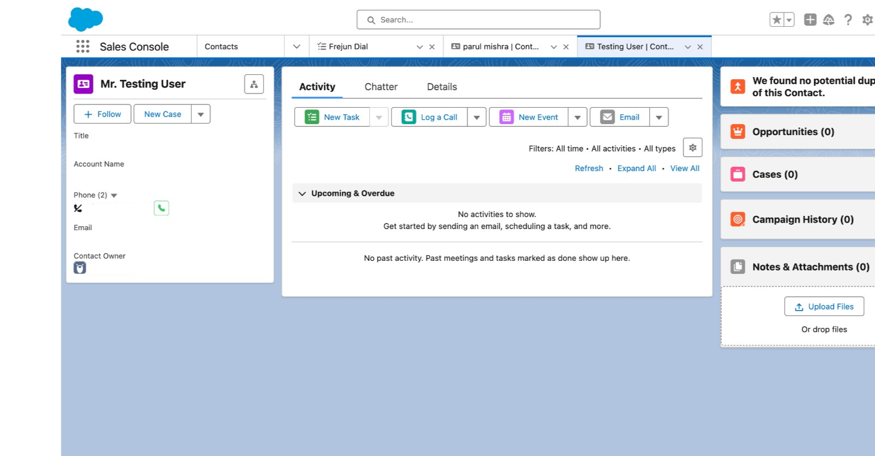Switch to the Details tab
The image size is (875, 456).
[442, 86]
